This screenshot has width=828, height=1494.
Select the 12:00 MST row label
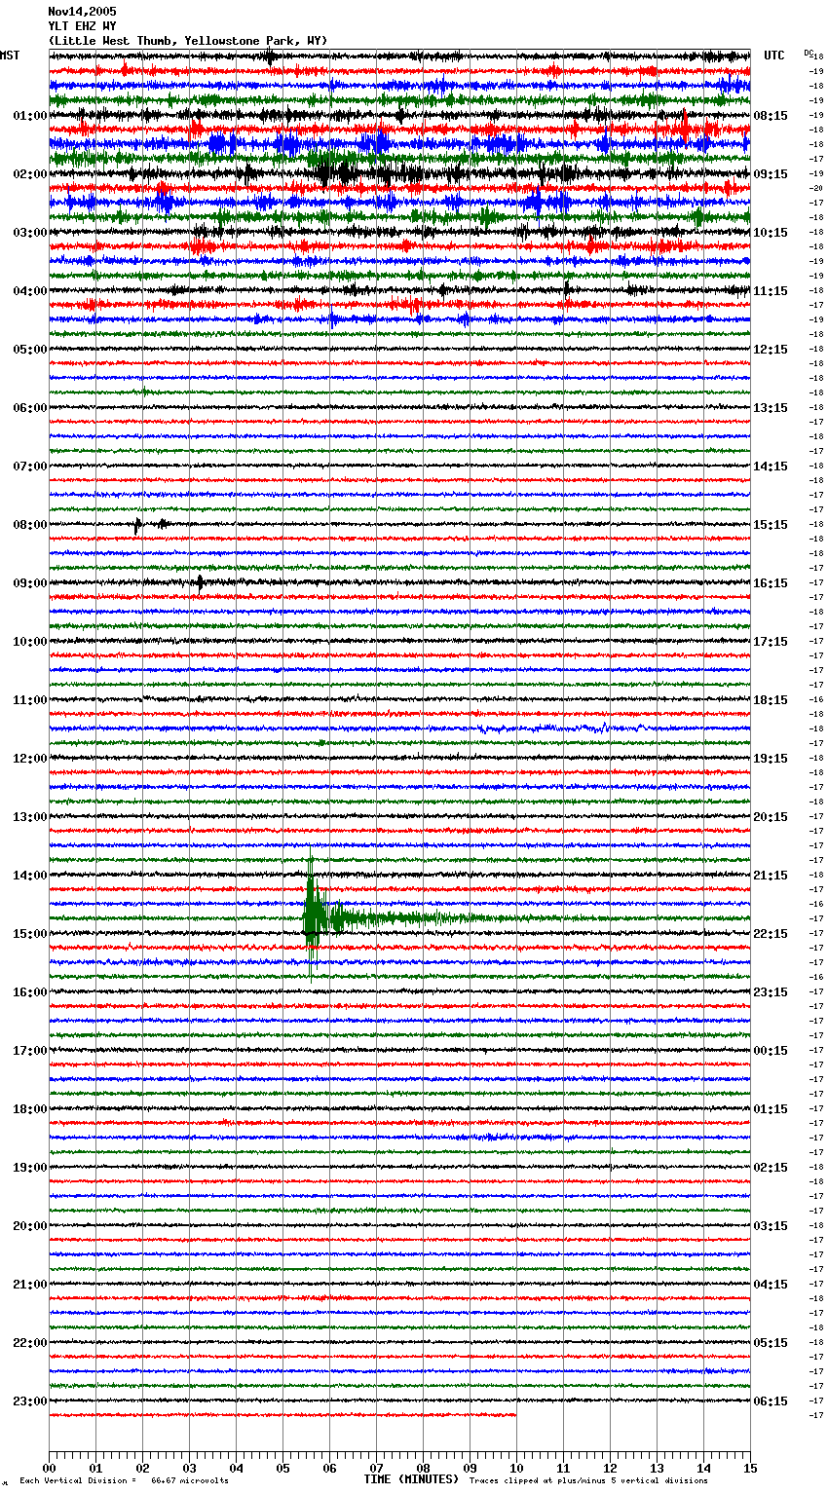pyautogui.click(x=30, y=759)
